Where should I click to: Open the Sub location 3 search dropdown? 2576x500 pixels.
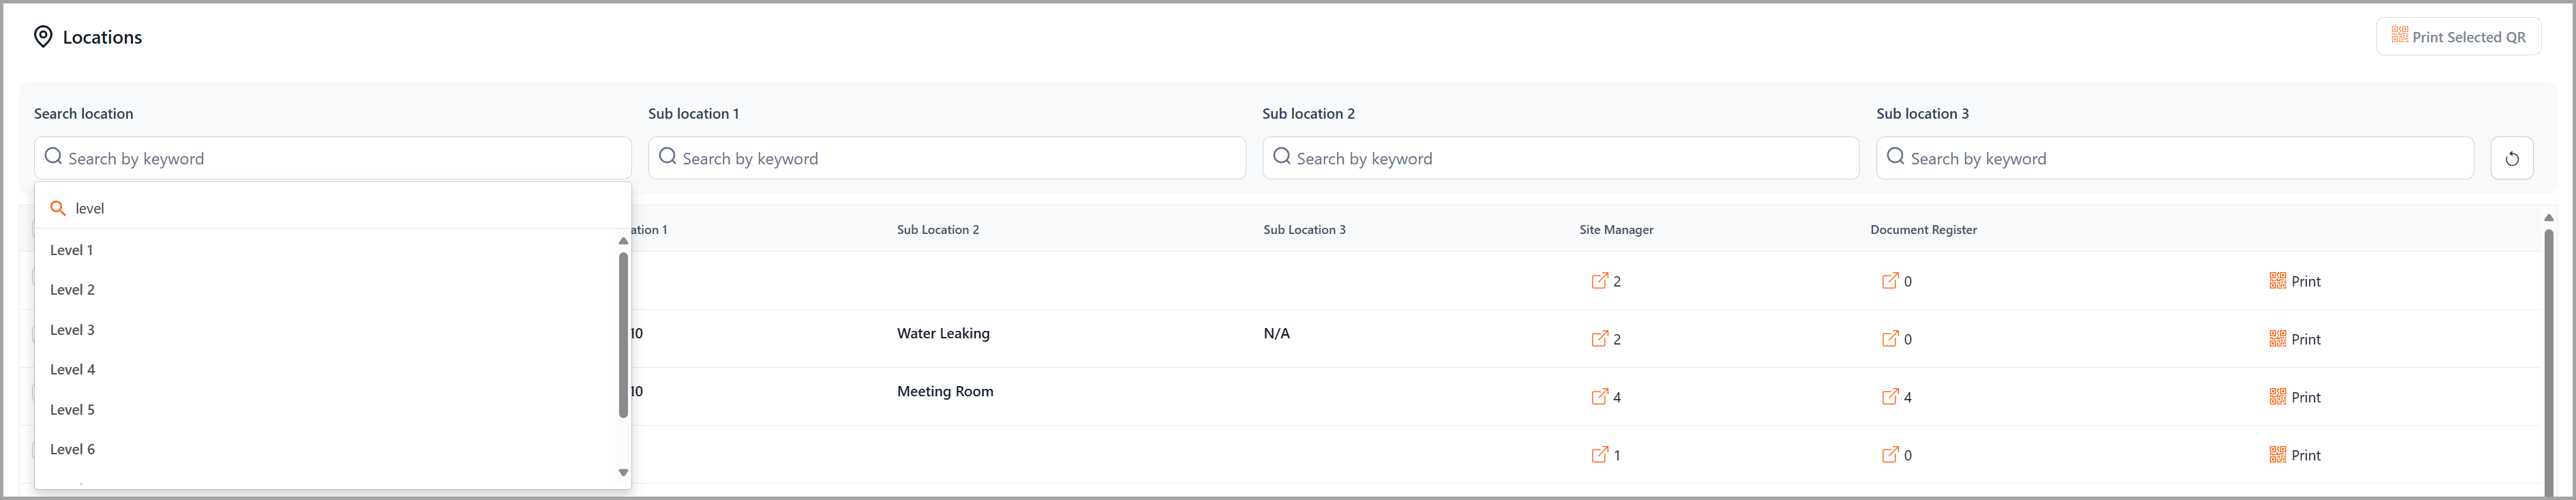(x=2174, y=158)
